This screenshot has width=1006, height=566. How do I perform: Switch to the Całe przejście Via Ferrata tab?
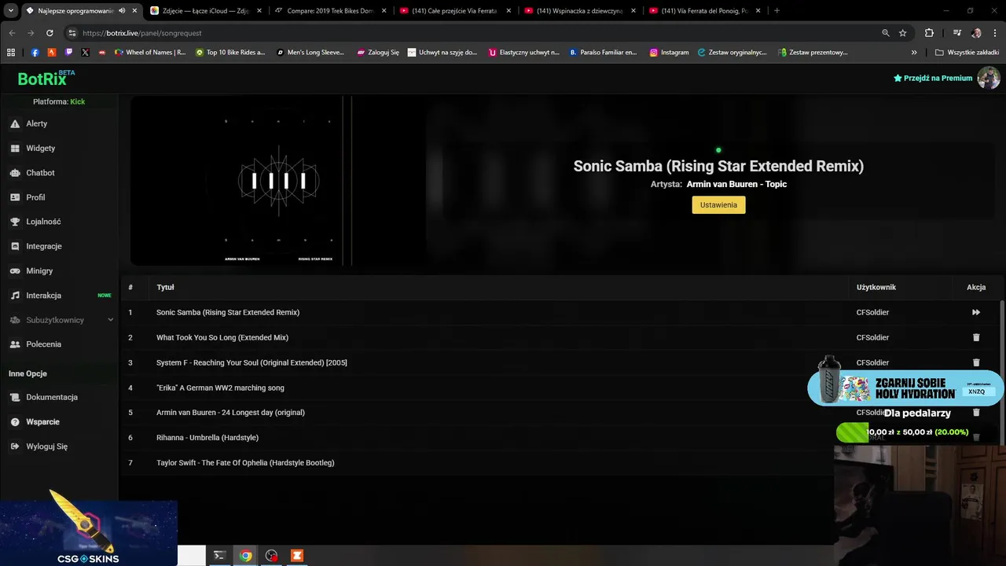[454, 11]
